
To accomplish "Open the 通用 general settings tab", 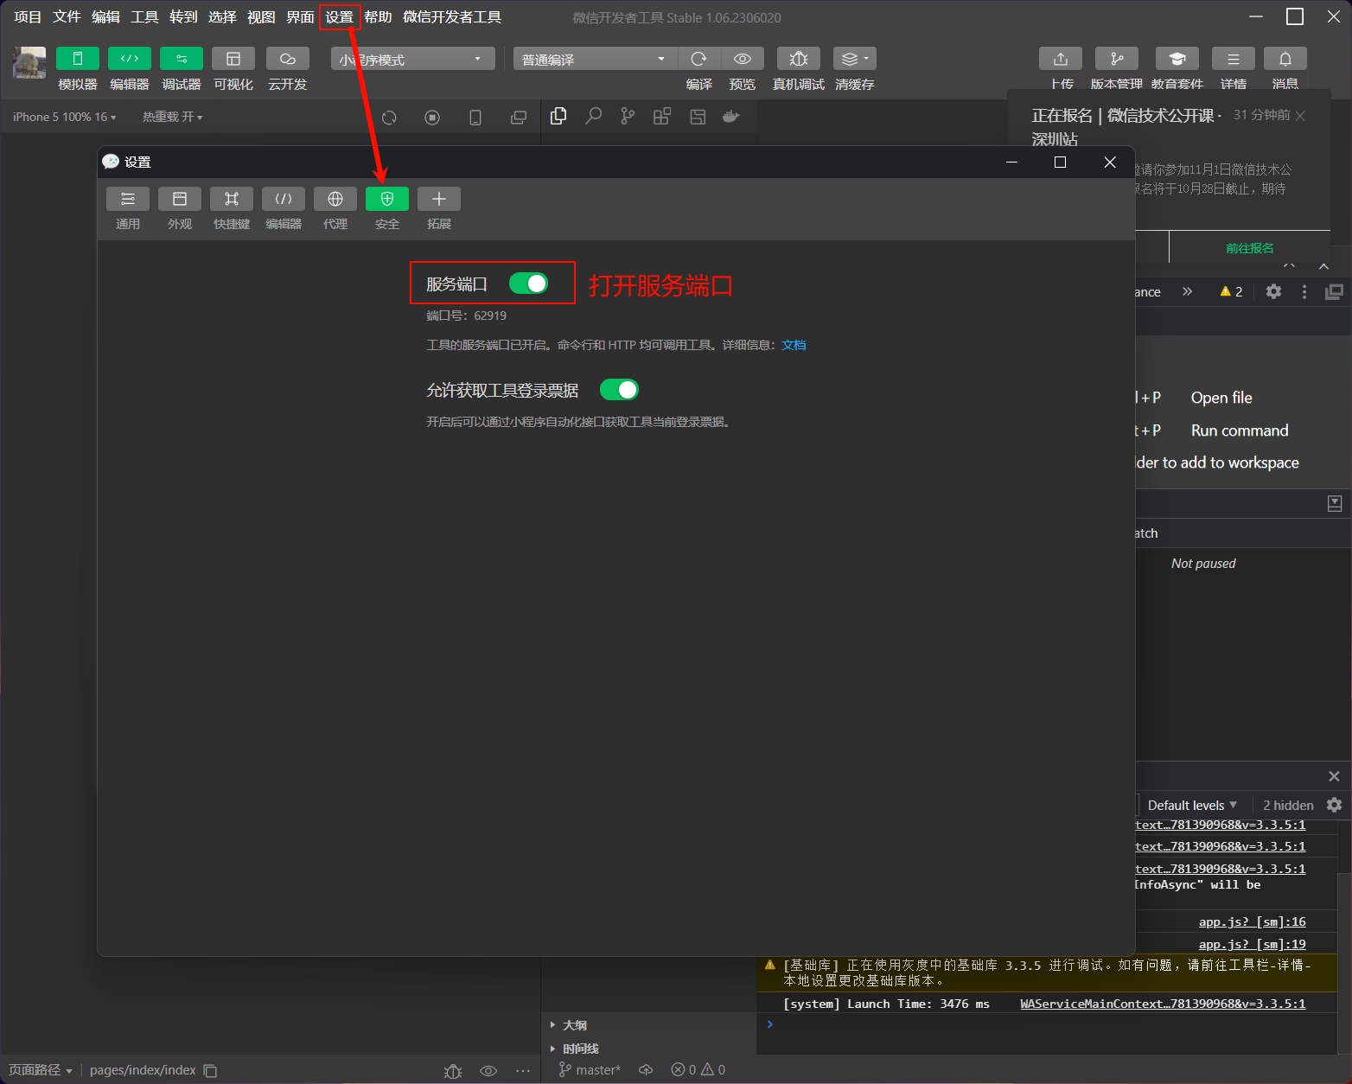I will (128, 200).
